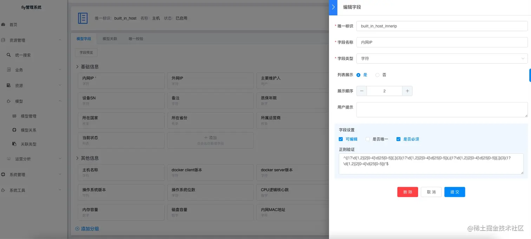Click the 添加 new field card

[210, 140]
